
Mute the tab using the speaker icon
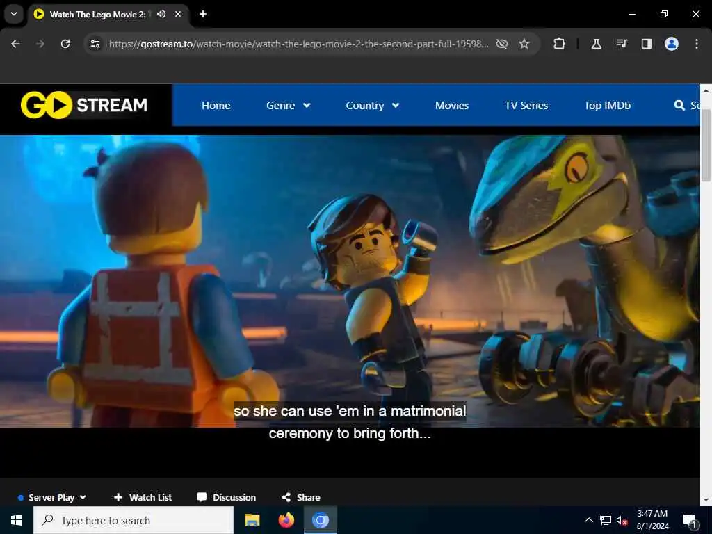pyautogui.click(x=161, y=14)
